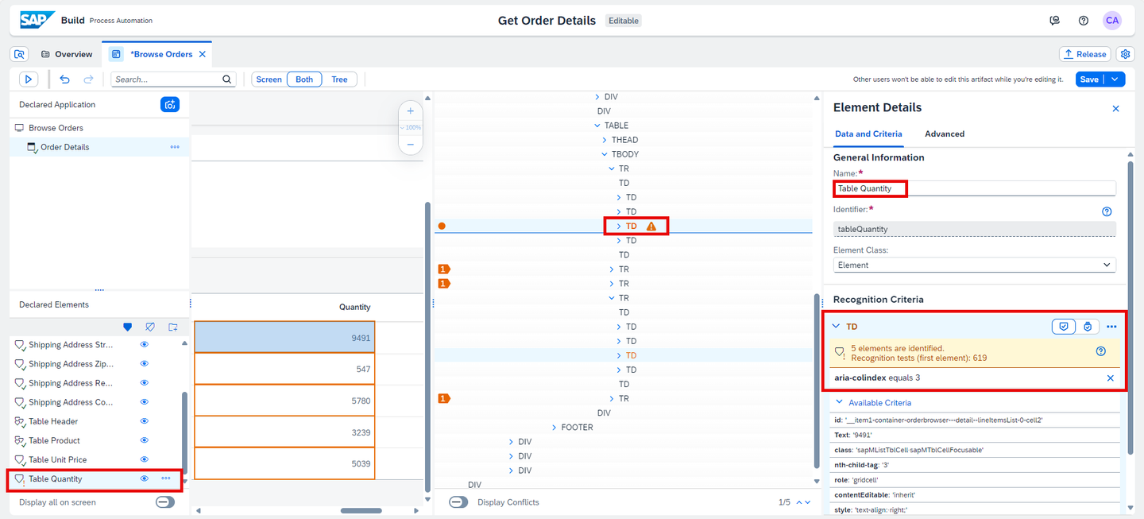Go to the next conflict arrow

(808, 502)
